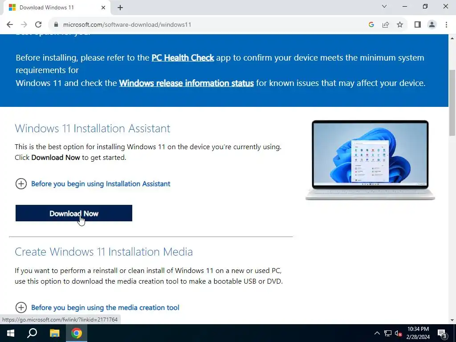Click the scrollbar down arrow

click(x=452, y=320)
